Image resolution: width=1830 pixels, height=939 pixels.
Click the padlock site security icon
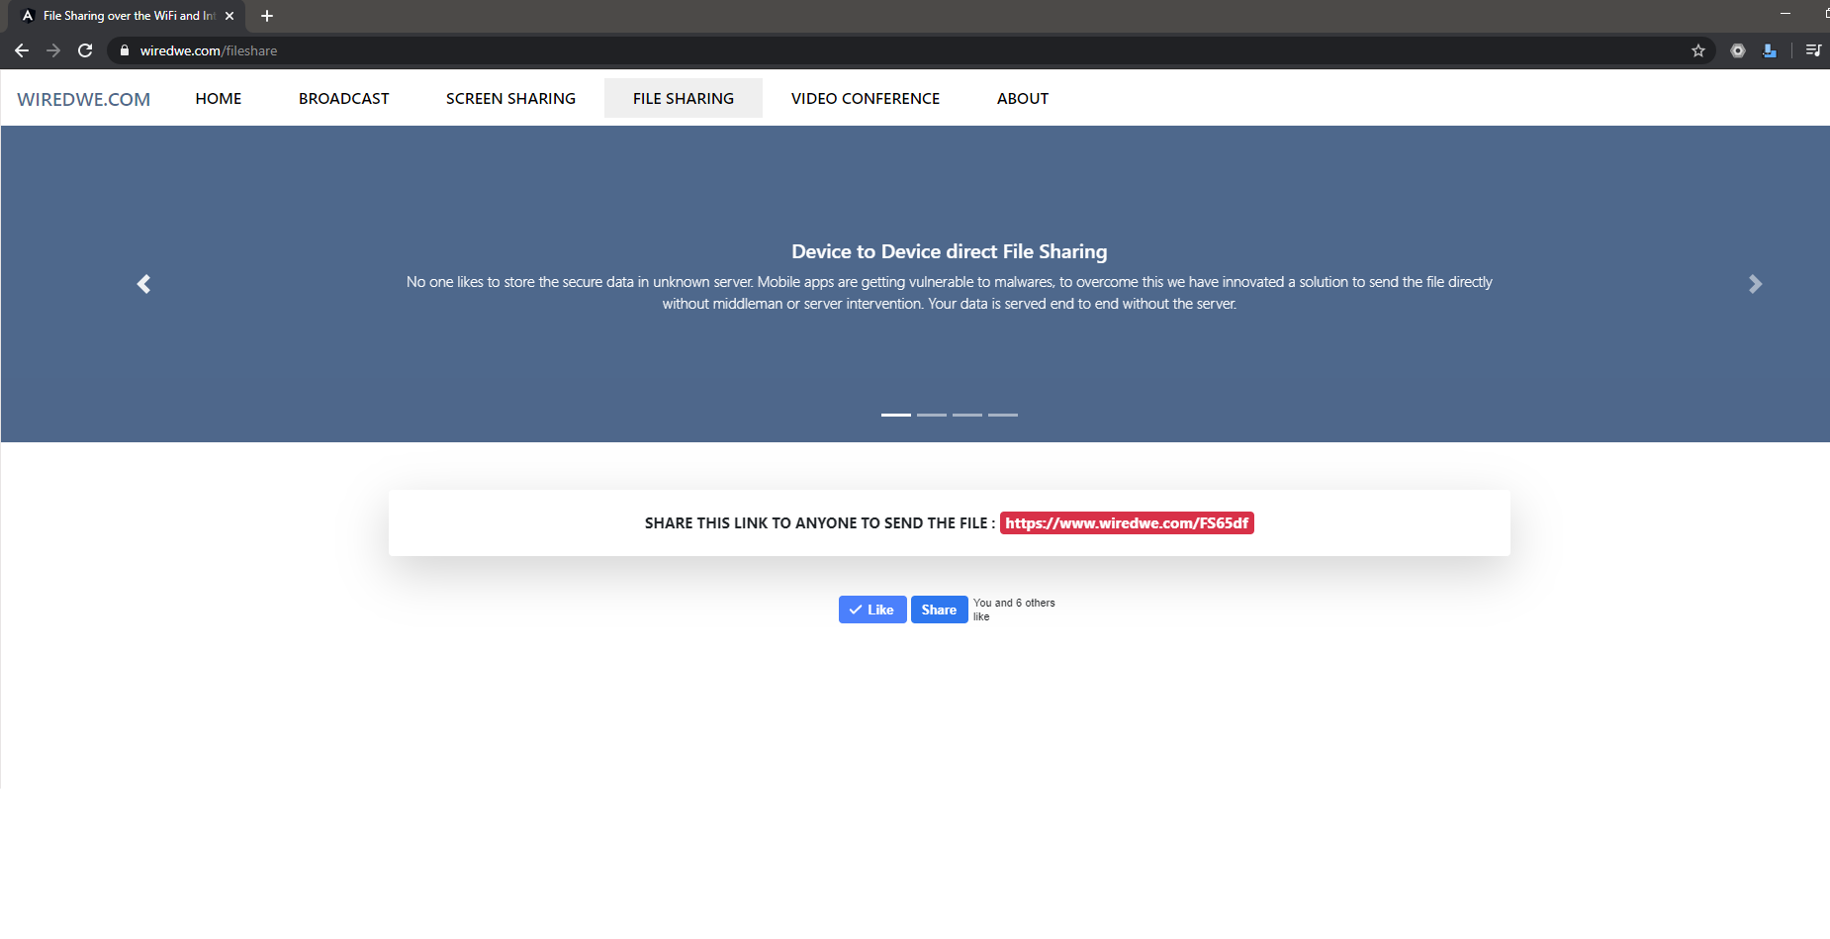pos(125,50)
